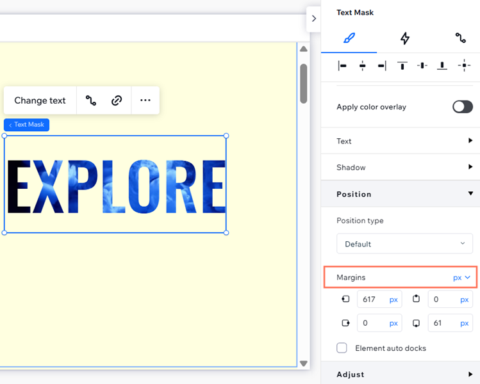Align element to horizontal center
Screen dimensions: 480x384
(363, 66)
